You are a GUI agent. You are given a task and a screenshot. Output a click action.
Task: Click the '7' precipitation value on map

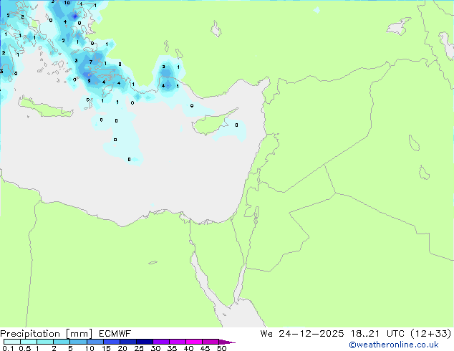91,62
